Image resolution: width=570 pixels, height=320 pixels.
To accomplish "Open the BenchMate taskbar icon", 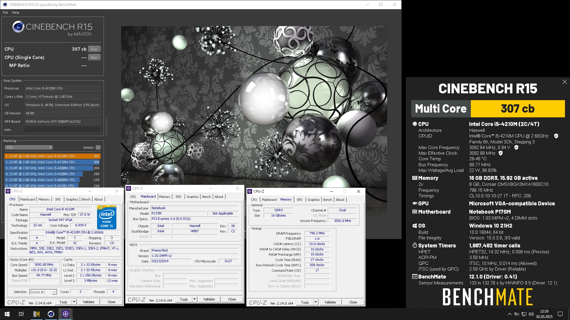I will [x=36, y=314].
